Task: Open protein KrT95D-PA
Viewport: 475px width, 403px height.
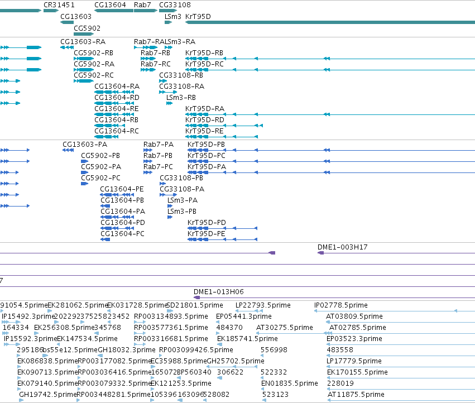Action: coord(207,167)
